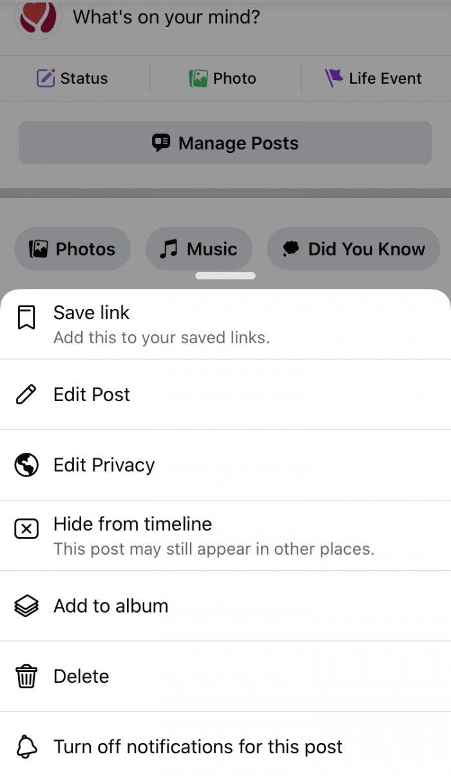The width and height of the screenshot is (451, 781).
Task: Click the Save link bookmark icon
Action: coord(26,317)
